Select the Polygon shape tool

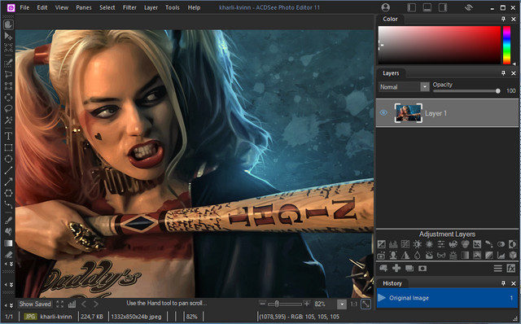(x=8, y=193)
